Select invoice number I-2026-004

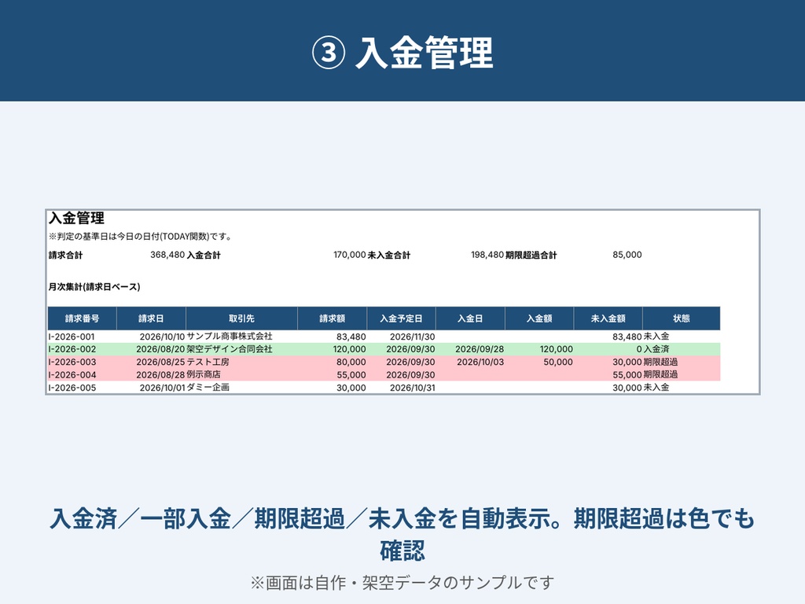[x=72, y=375]
